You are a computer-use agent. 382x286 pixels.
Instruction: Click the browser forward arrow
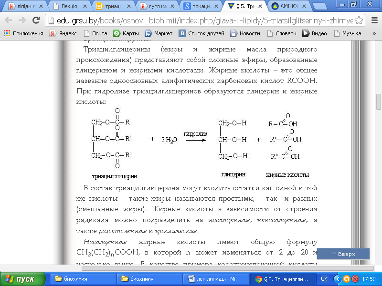22,20
